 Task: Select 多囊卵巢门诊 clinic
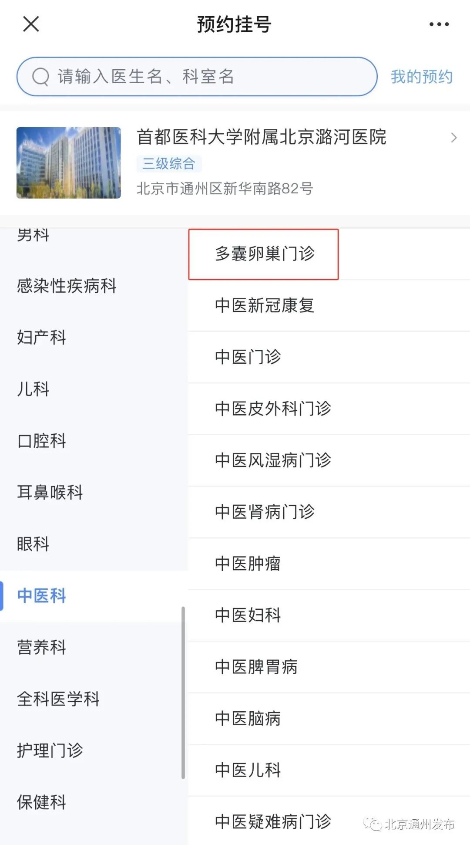(264, 253)
